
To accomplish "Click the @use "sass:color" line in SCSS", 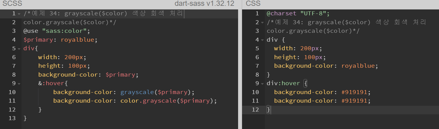I will pos(57,31).
